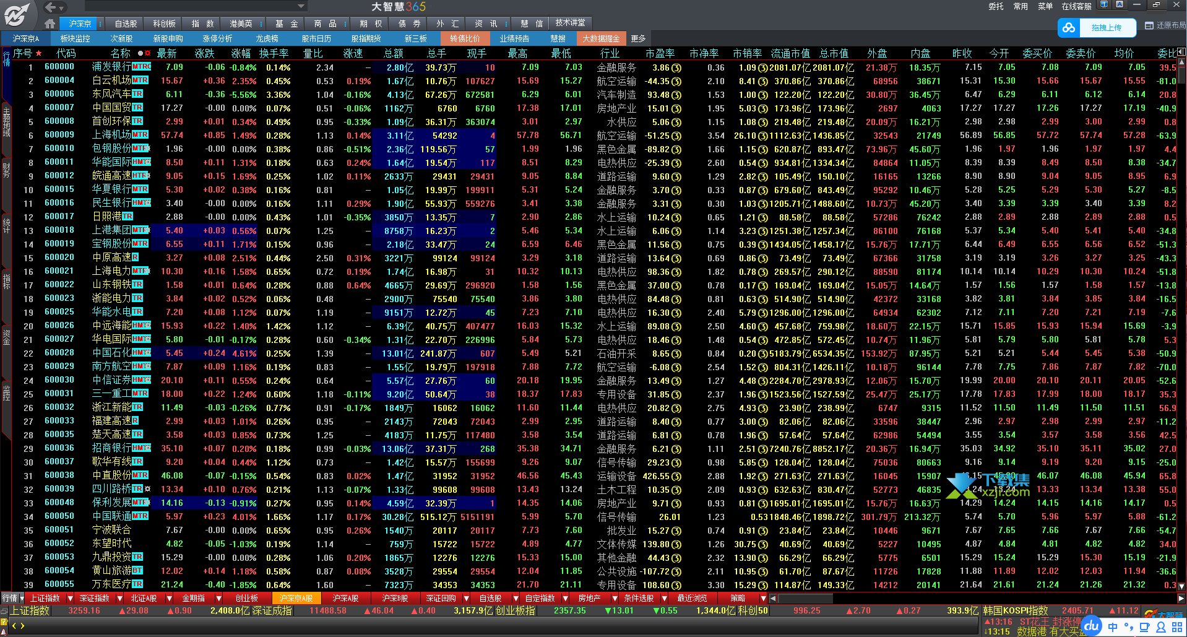Click the right scroll arrow at bottom right
The height and width of the screenshot is (637, 1187).
pyautogui.click(x=1181, y=599)
